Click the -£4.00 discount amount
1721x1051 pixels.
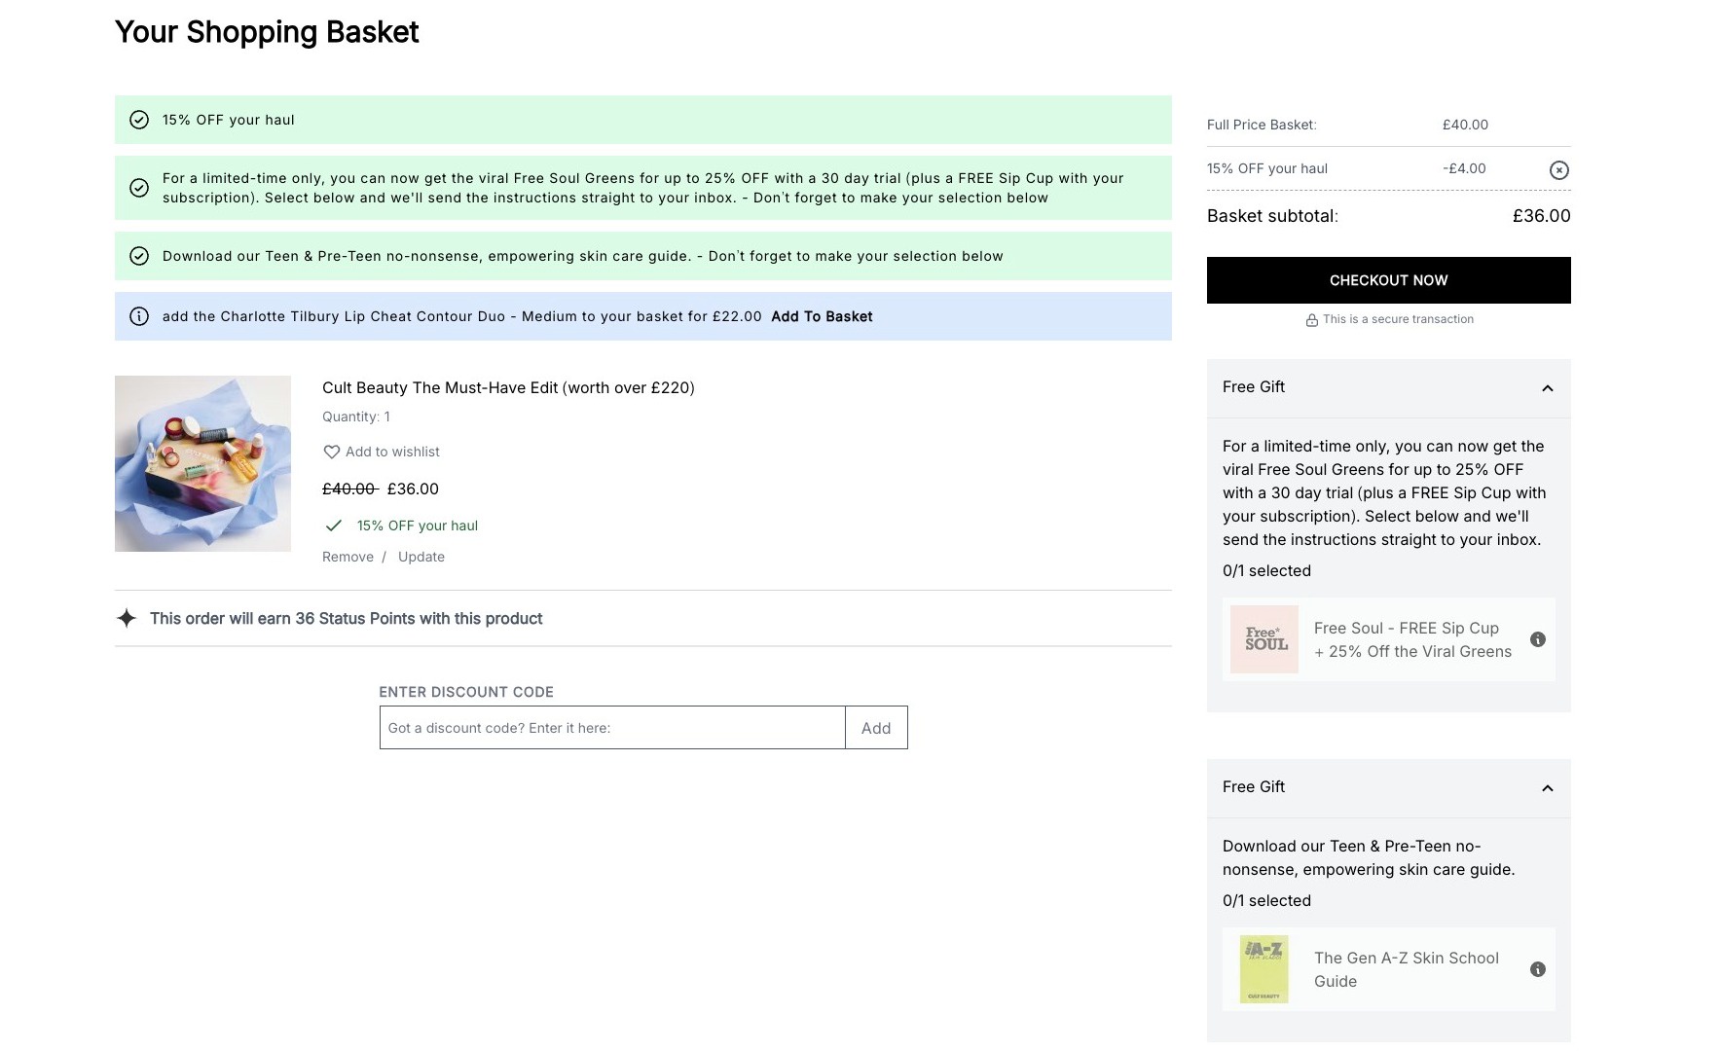1464,168
